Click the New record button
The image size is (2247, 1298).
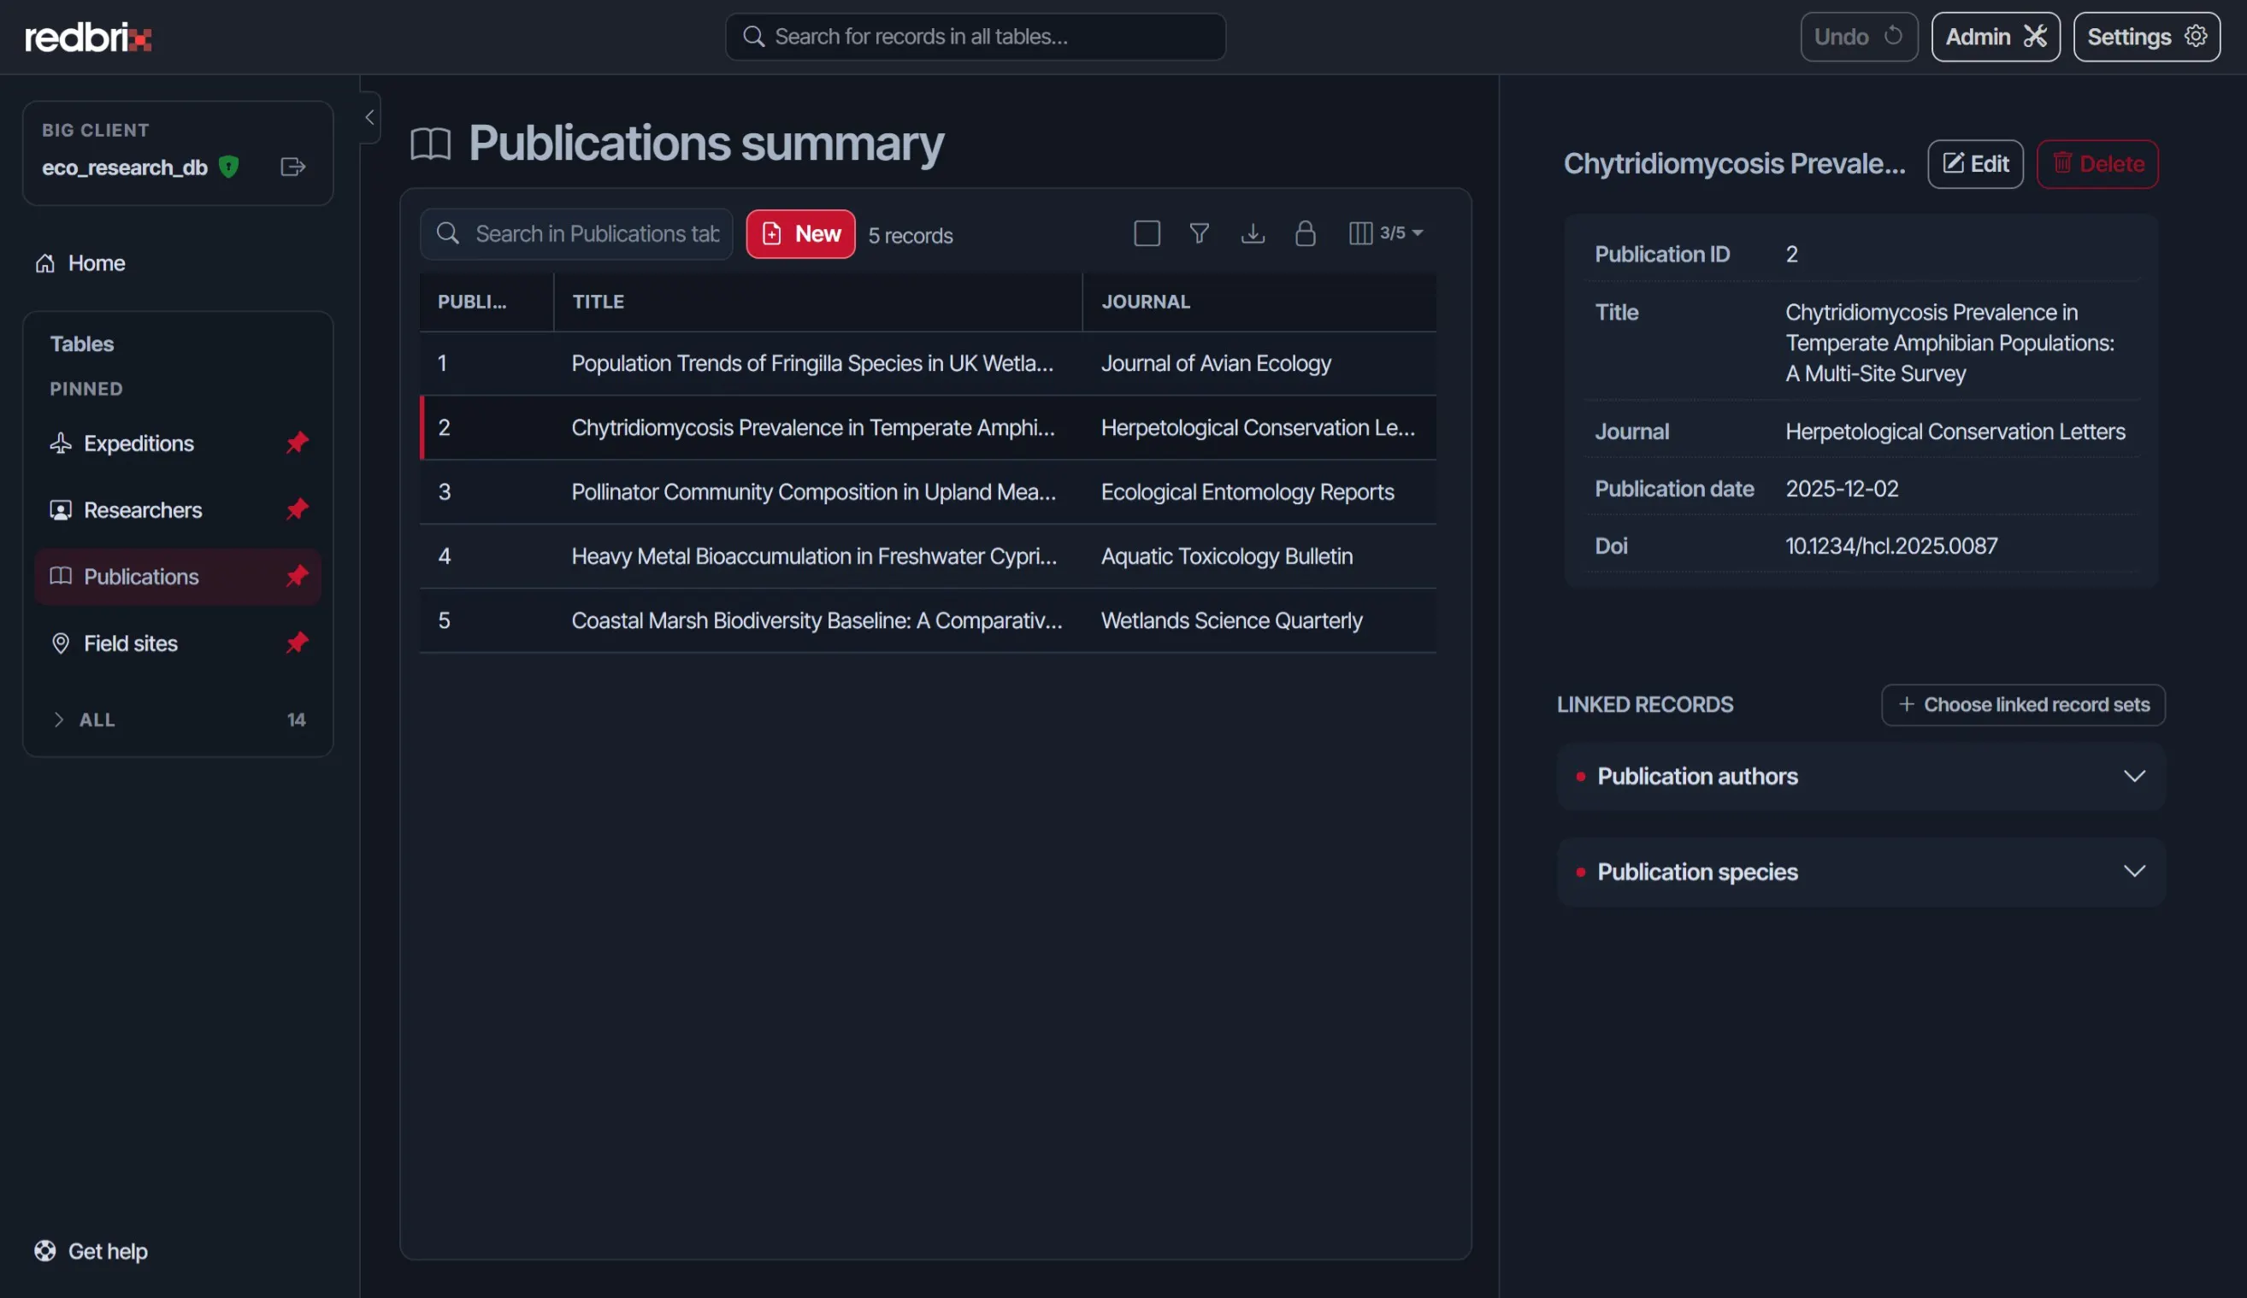click(799, 233)
